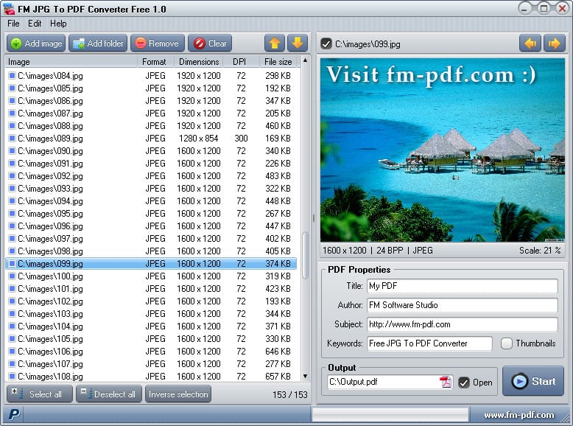The image size is (573, 426).
Task: Toggle checkbox of row C:\images\104.jpg
Action: pyautogui.click(x=12, y=327)
